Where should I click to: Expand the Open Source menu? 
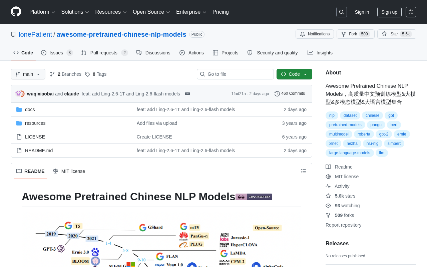coord(151,12)
